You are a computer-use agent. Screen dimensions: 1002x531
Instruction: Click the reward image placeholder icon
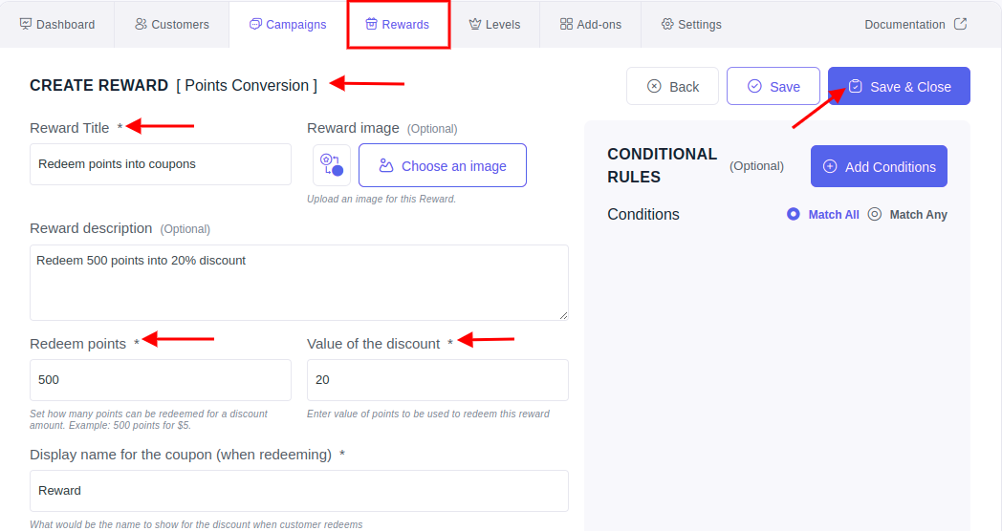[x=332, y=165]
